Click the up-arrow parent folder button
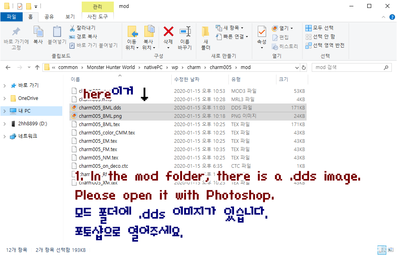The image size is (397, 255). [37, 67]
